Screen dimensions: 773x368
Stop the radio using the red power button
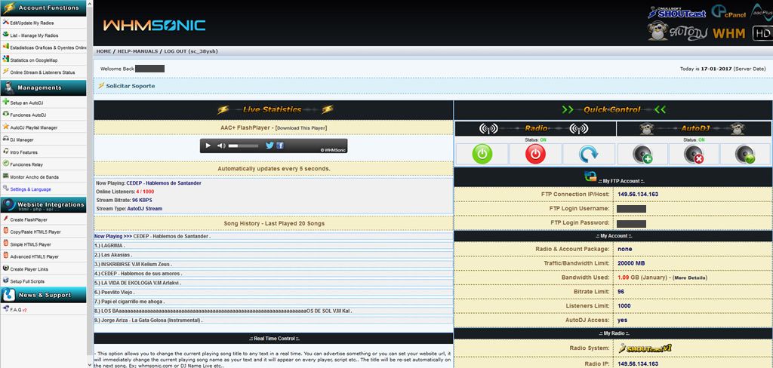[535, 154]
